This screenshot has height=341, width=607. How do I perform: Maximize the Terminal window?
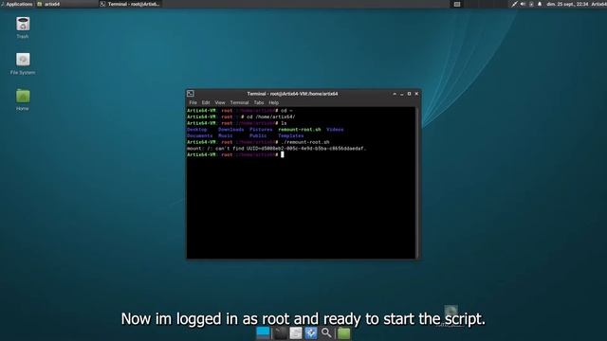(x=409, y=94)
